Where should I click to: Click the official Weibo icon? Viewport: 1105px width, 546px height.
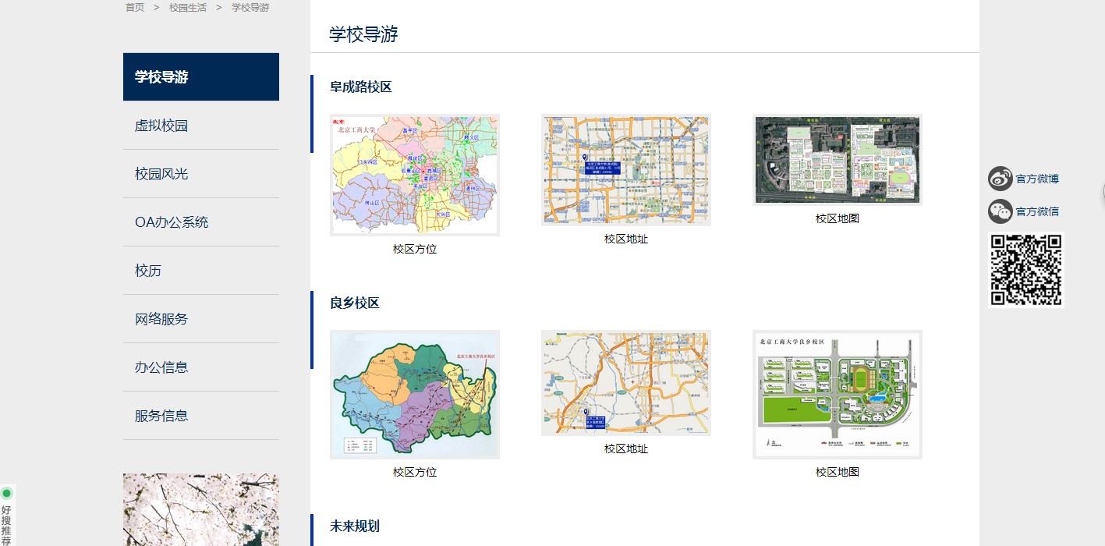point(1000,179)
